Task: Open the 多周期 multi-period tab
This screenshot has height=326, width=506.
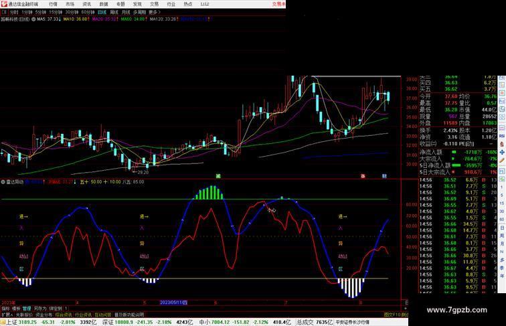Action: coord(139,12)
